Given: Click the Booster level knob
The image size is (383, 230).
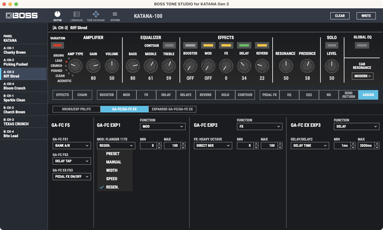Looking at the screenshot, I should [190, 66].
